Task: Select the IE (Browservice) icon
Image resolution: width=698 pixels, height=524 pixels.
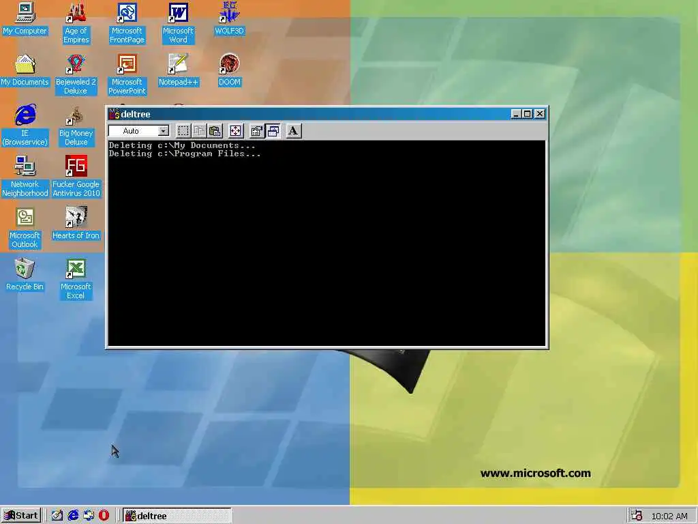Action: (25, 126)
